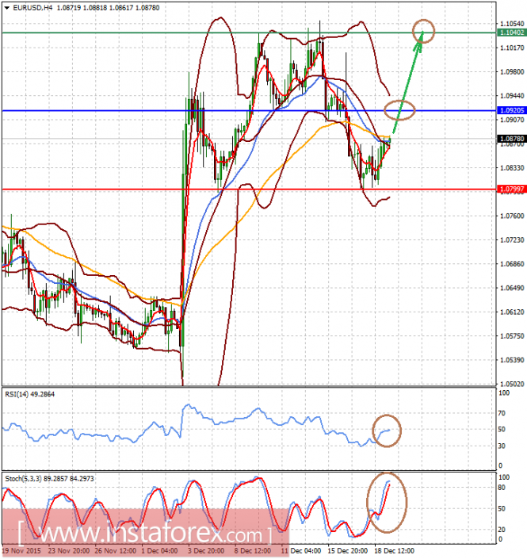The image size is (527, 559).
Task: Click the 1.10540 price scale value
Action: (x=512, y=24)
